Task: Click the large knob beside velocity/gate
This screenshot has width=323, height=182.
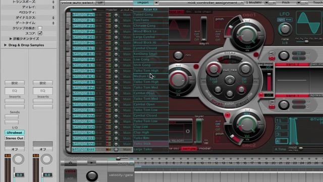Action: [x=92, y=176]
